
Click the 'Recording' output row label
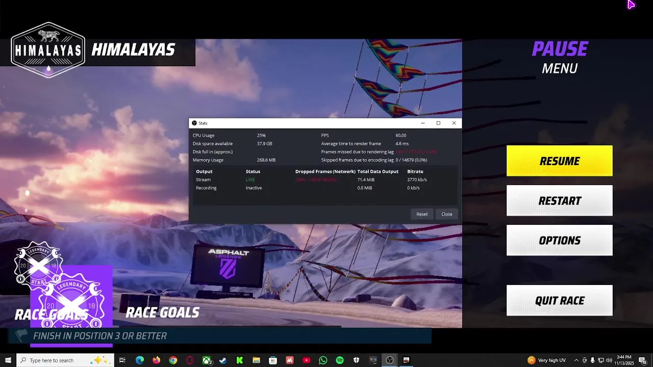(206, 188)
